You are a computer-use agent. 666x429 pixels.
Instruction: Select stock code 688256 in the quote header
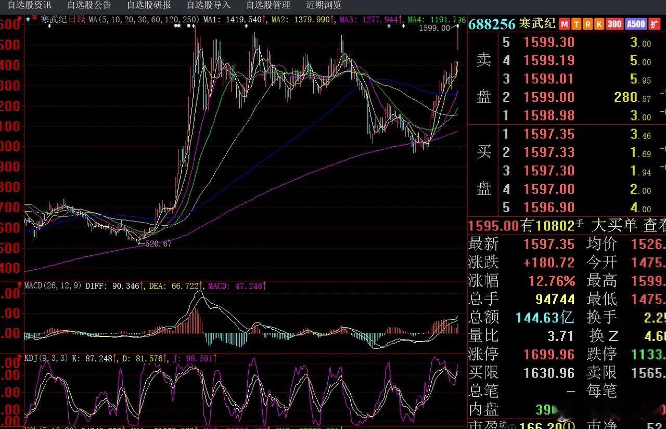click(492, 24)
